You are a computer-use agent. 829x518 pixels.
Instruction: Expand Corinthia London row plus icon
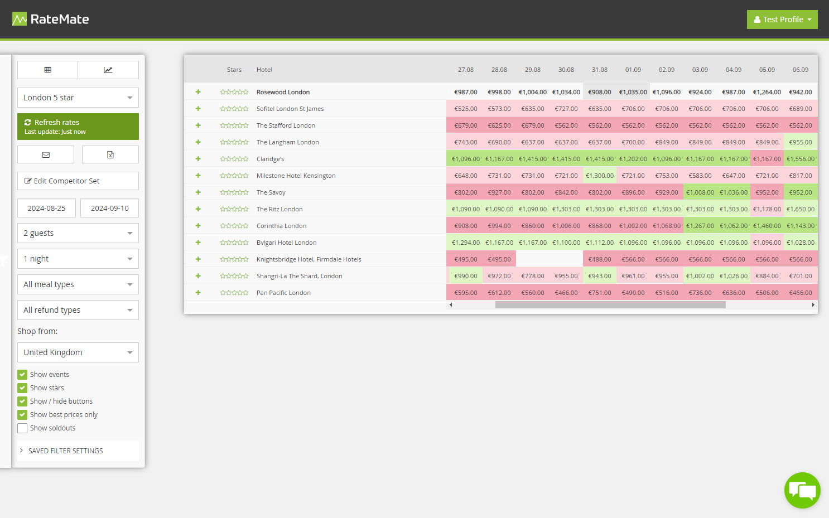(x=198, y=226)
